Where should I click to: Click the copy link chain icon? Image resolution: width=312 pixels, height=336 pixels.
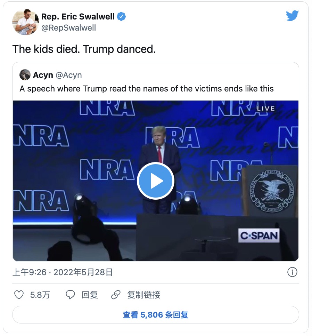(116, 295)
